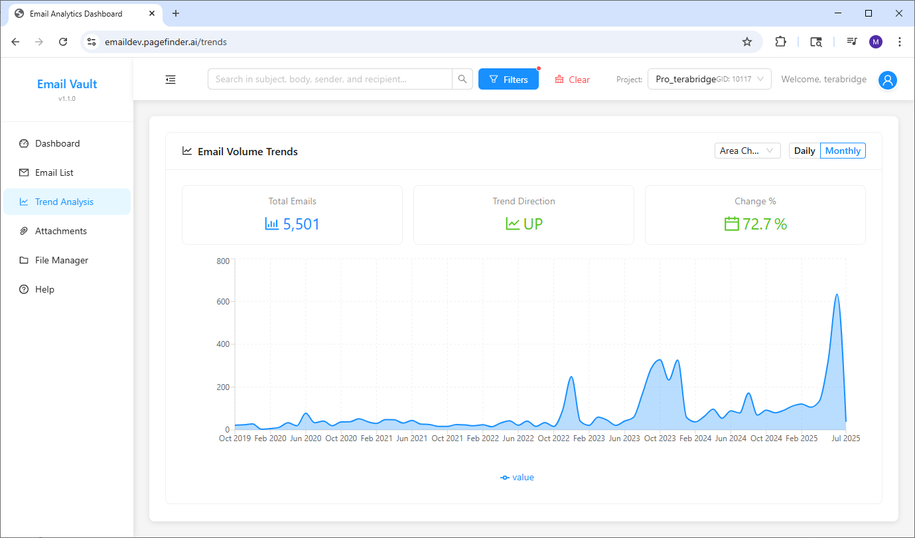Click the July 2025 peak on chart
This screenshot has width=915, height=538.
pos(837,295)
